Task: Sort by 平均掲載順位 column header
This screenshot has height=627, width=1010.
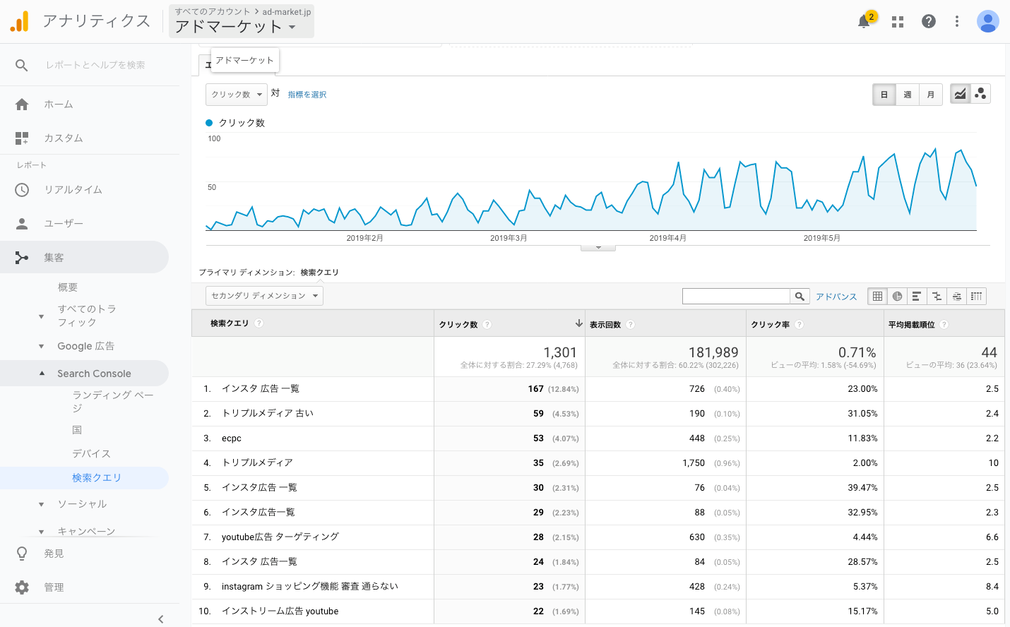Action: 911,325
